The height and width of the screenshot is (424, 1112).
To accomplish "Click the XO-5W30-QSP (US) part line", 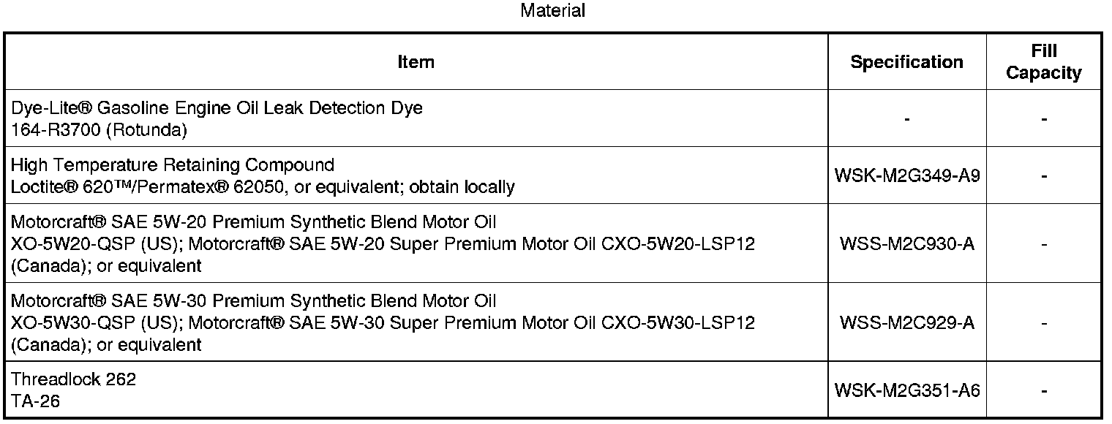I will [383, 322].
